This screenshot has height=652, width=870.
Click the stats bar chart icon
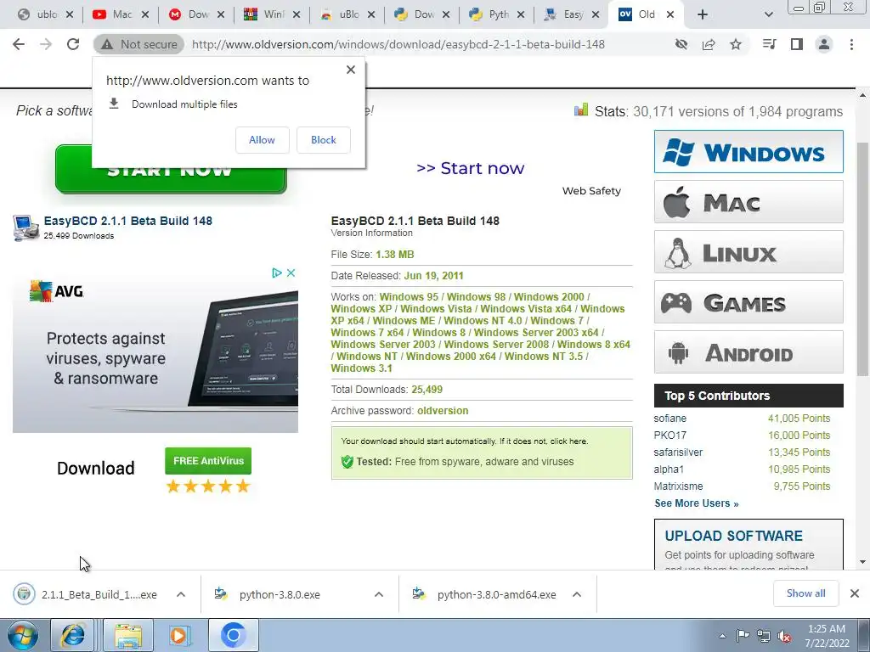point(581,110)
